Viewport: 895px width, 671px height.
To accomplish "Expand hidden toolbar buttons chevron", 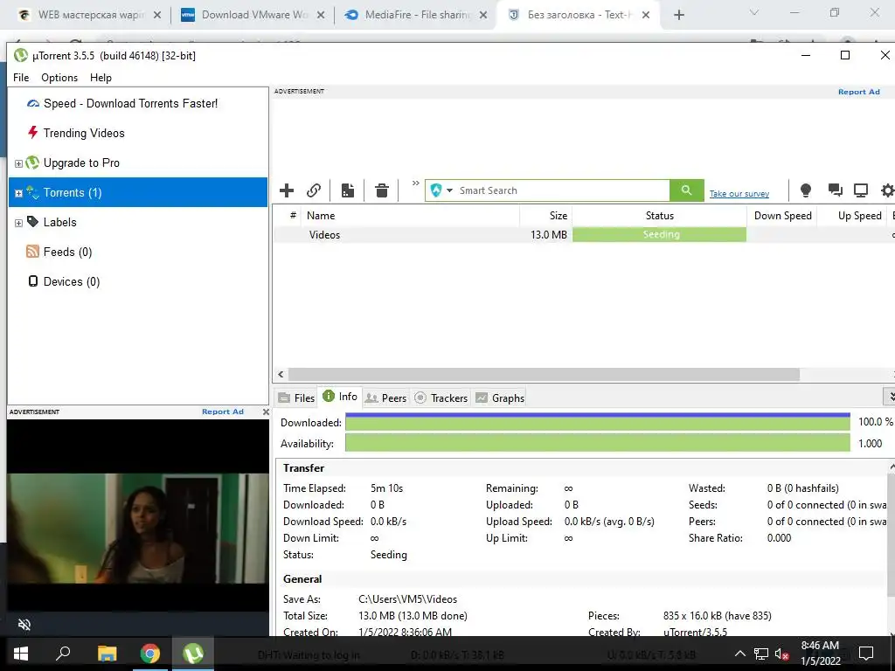I will tap(415, 183).
